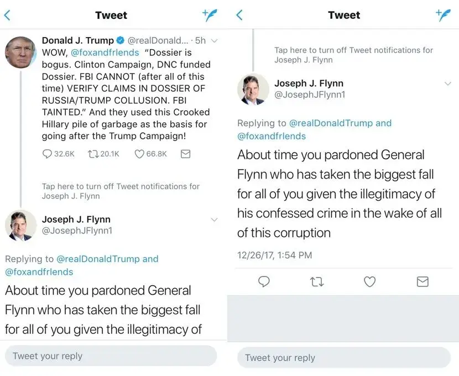The width and height of the screenshot is (459, 376).
Task: Tap back arrow in right Tweet panel
Action: 239,15
